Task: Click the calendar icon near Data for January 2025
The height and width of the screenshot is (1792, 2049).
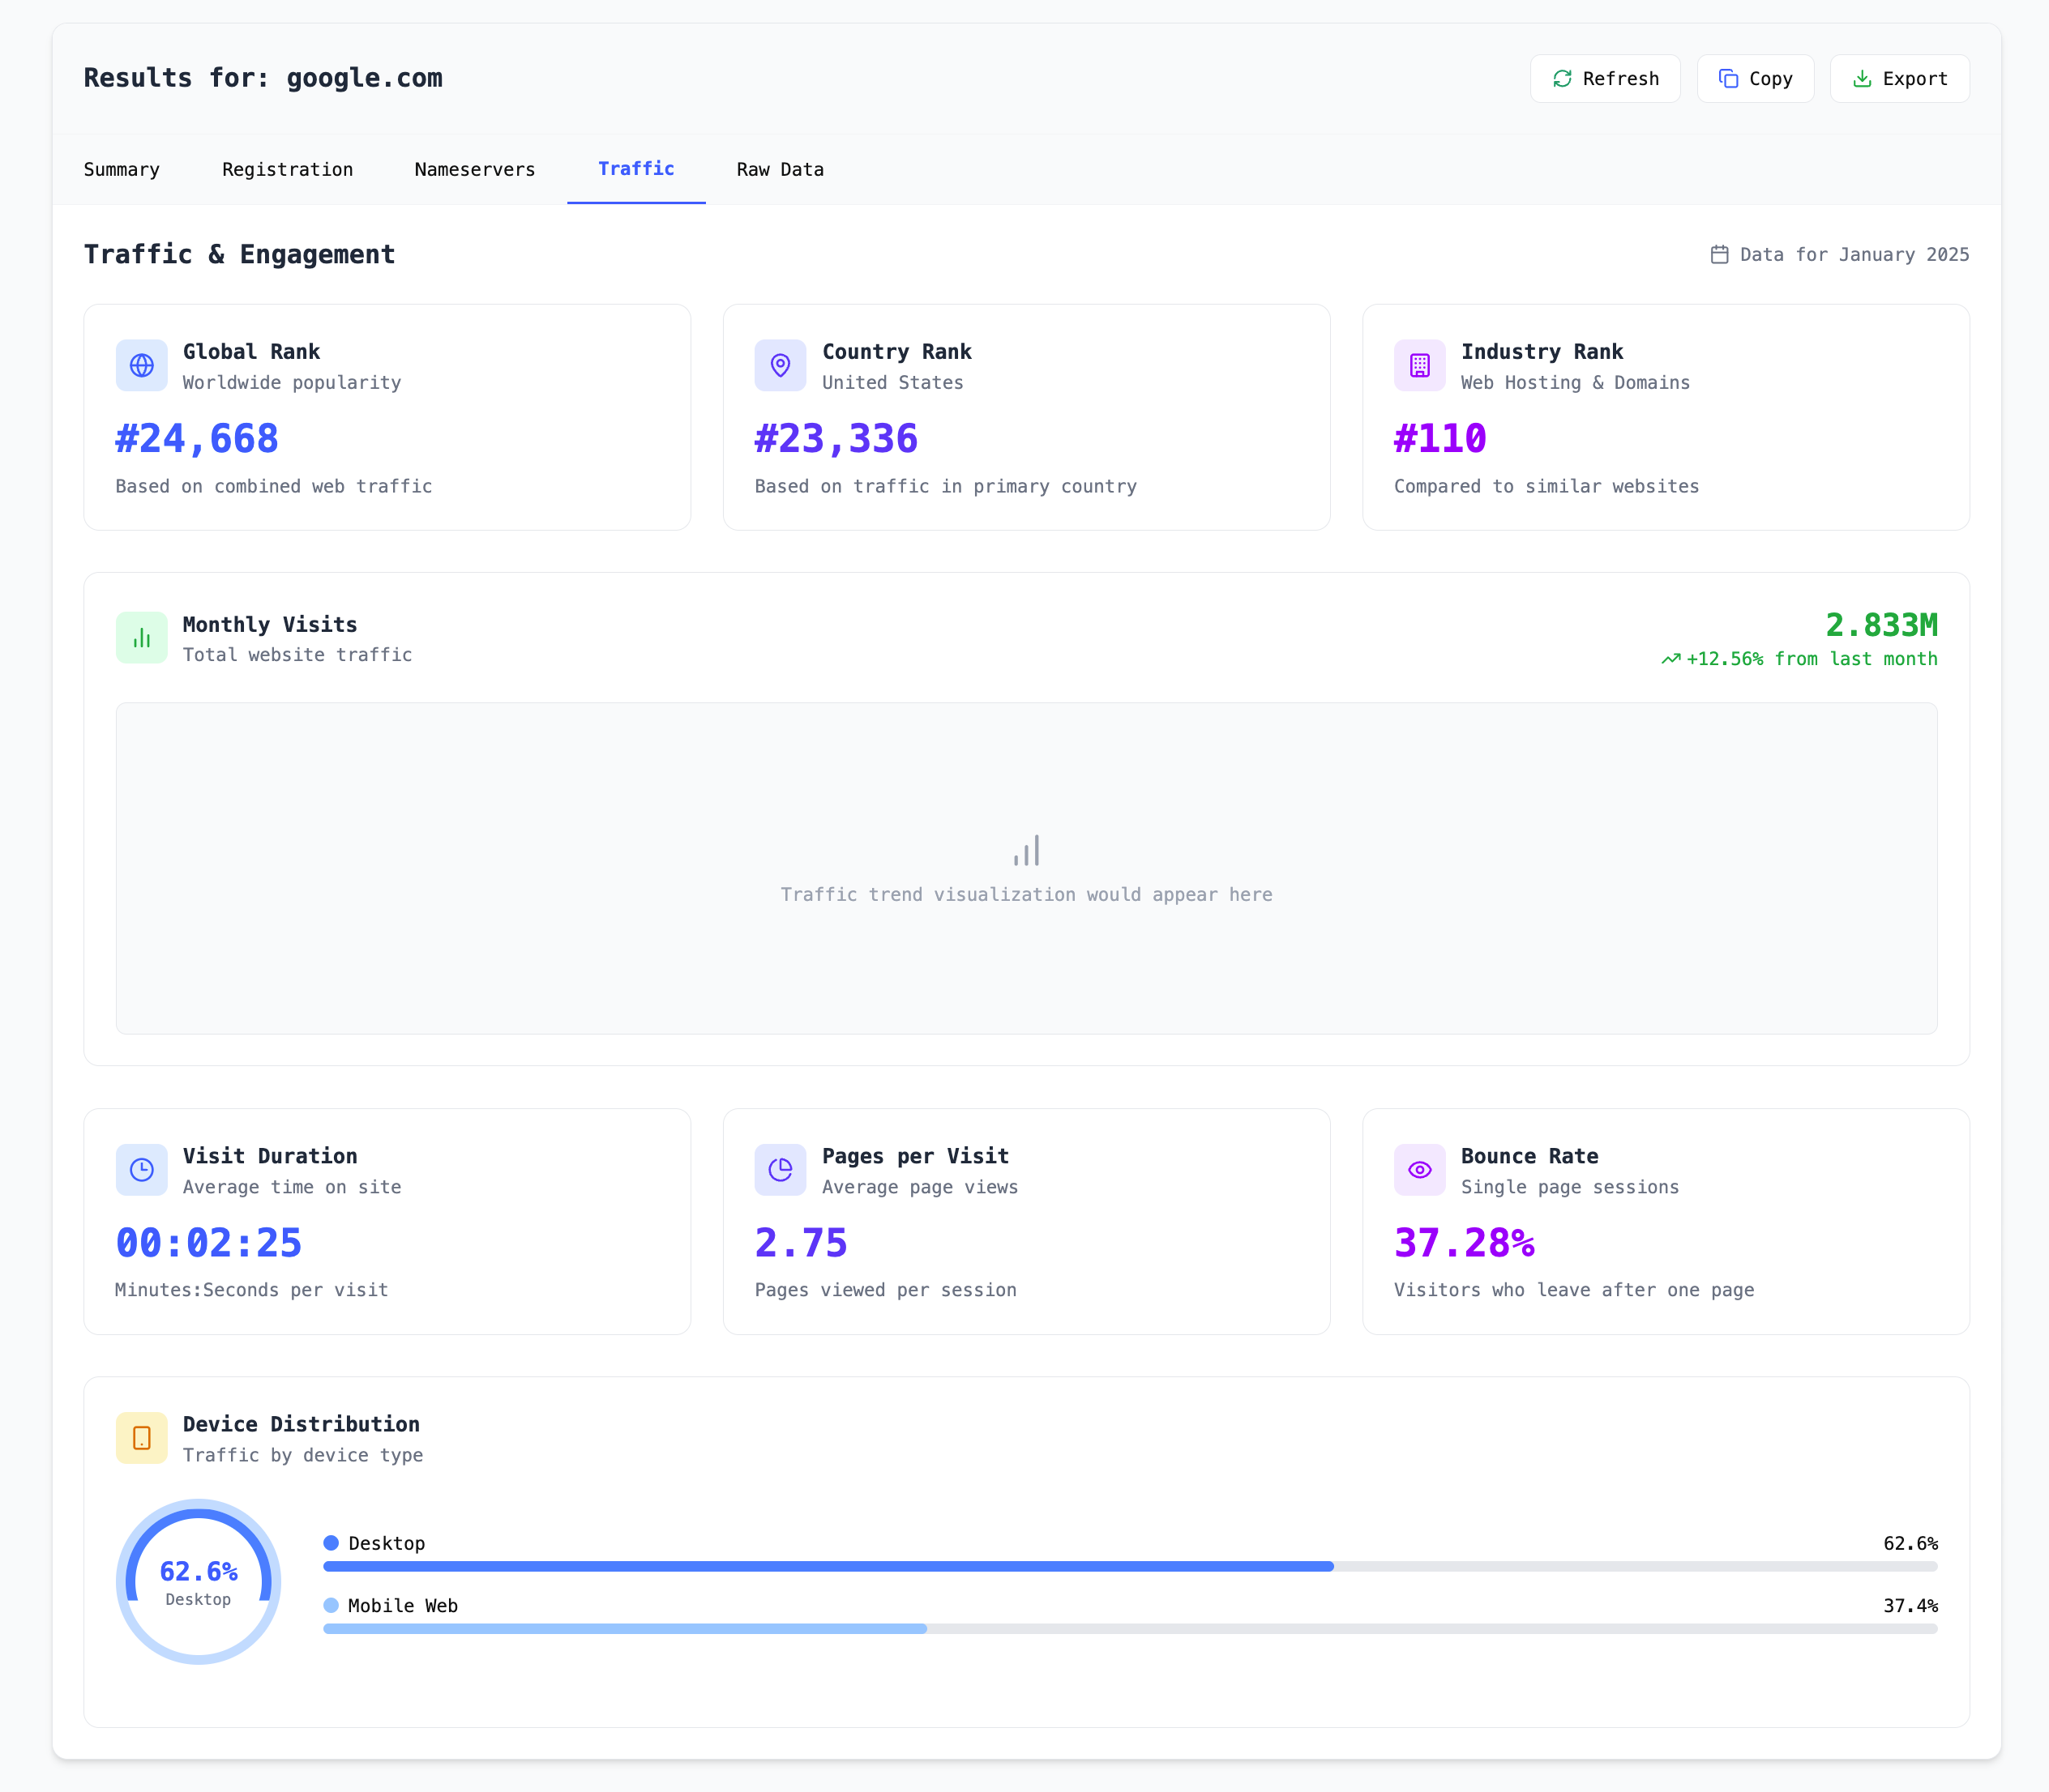Action: point(1719,255)
